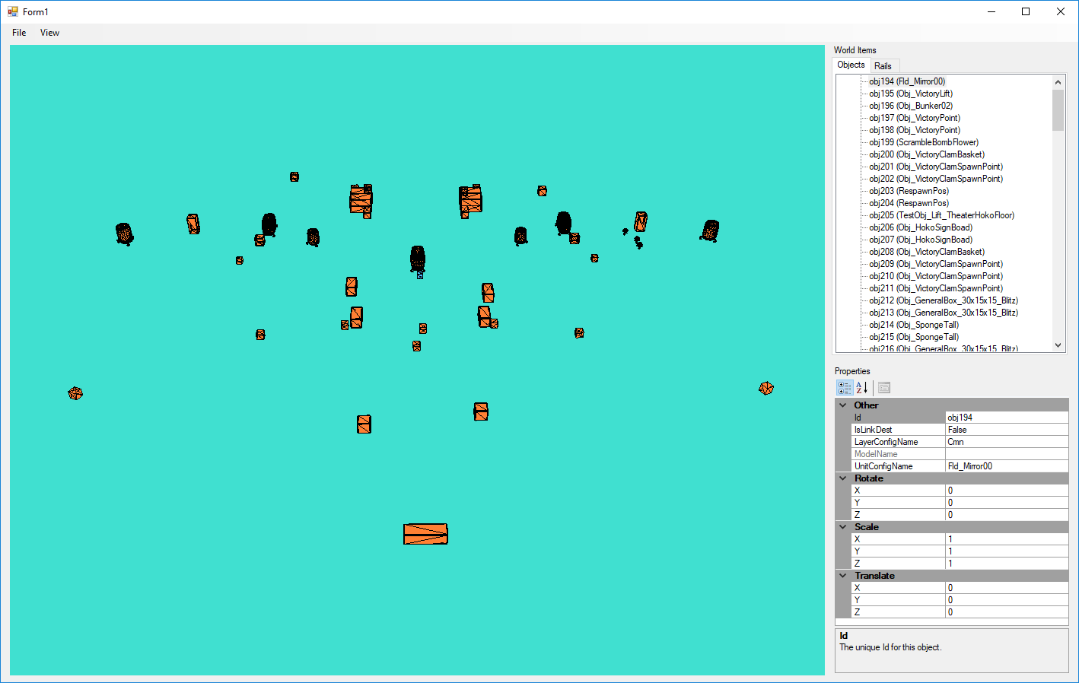
Task: Click the scroll up arrow in object list
Action: pos(1058,81)
